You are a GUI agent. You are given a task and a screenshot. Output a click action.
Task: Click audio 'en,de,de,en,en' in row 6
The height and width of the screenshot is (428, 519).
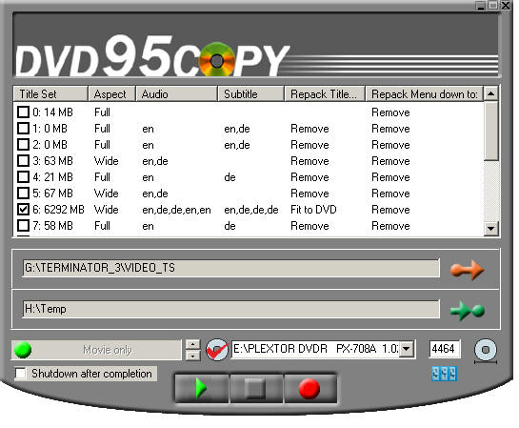[176, 210]
